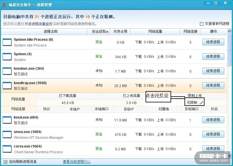Uncheck 自动刷新进程信息 checkbox
The height and width of the screenshot is (166, 233).
point(6,162)
